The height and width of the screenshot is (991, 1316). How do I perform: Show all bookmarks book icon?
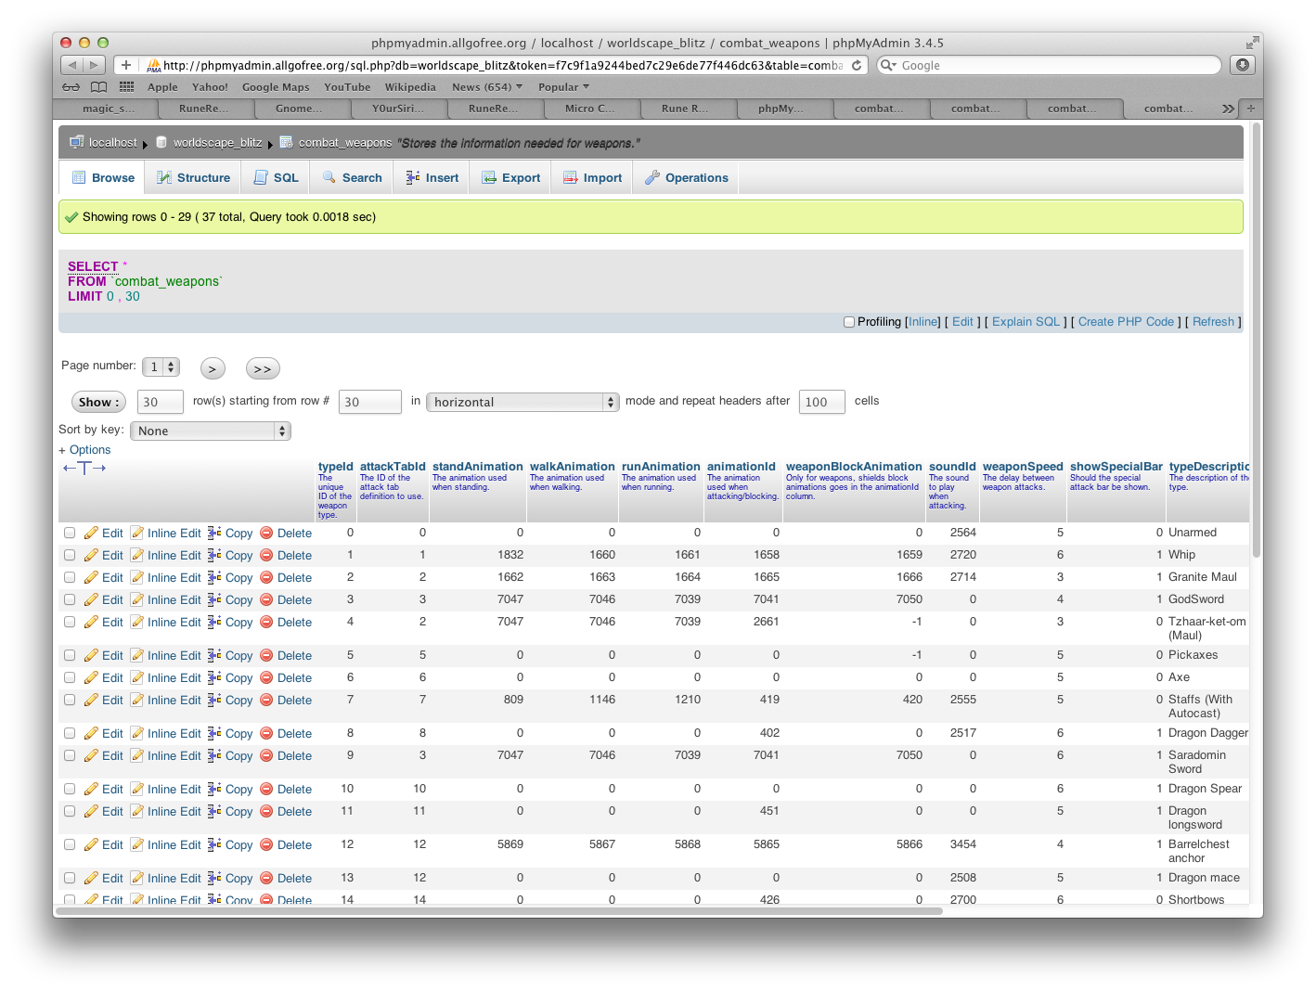click(98, 87)
